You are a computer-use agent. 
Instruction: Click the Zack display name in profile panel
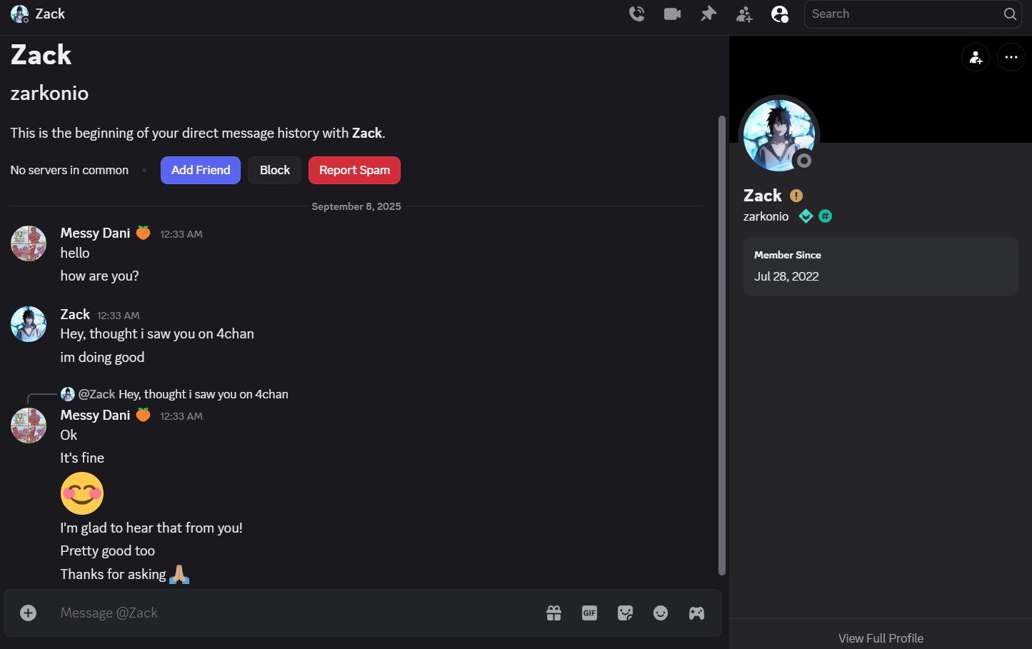763,196
